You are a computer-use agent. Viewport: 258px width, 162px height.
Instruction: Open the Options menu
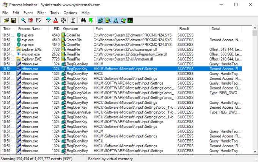[x=70, y=13]
